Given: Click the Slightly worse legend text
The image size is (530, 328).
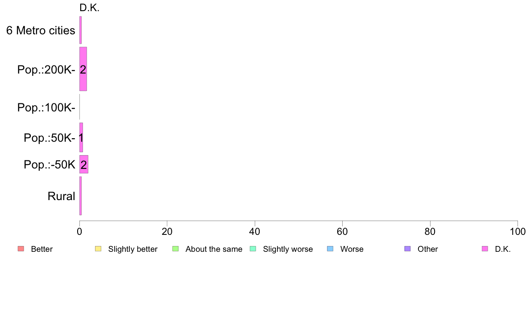Looking at the screenshot, I should (x=288, y=249).
